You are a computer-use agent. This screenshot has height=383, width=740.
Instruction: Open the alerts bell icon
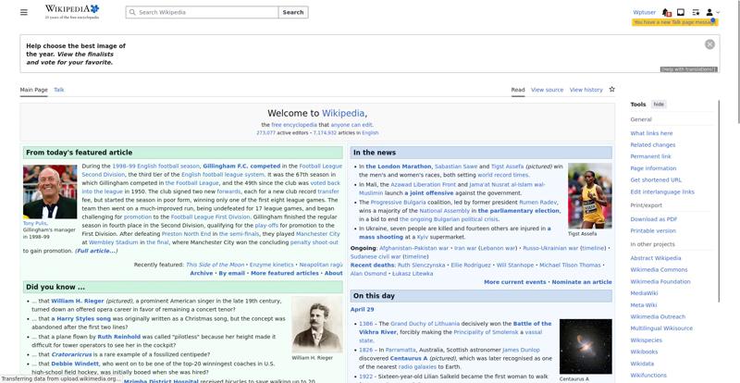(x=667, y=12)
